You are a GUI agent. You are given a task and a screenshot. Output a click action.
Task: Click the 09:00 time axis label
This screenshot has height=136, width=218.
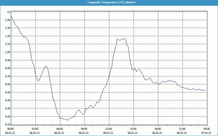point(84,129)
